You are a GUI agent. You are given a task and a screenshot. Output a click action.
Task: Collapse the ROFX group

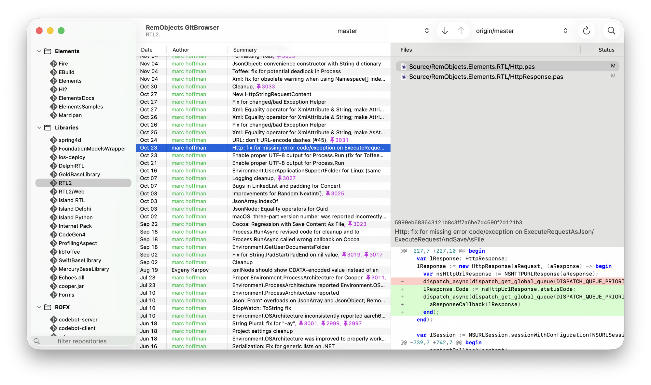[x=39, y=307]
